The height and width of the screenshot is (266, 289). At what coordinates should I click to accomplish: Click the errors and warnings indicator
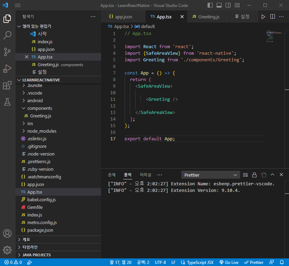point(13,262)
